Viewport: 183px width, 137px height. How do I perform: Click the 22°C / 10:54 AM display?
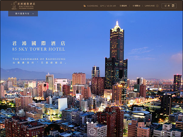108,6
